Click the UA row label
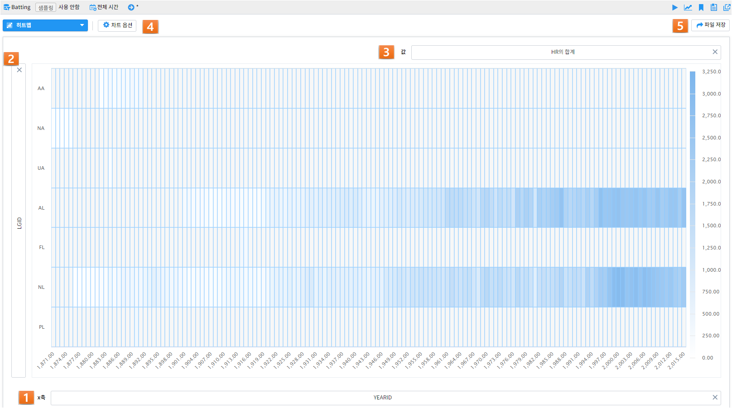 point(41,168)
